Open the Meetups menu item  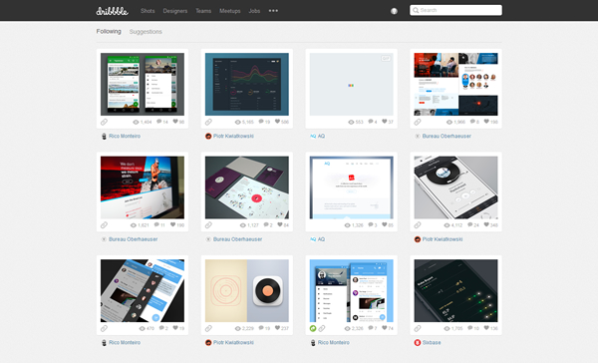click(x=229, y=11)
